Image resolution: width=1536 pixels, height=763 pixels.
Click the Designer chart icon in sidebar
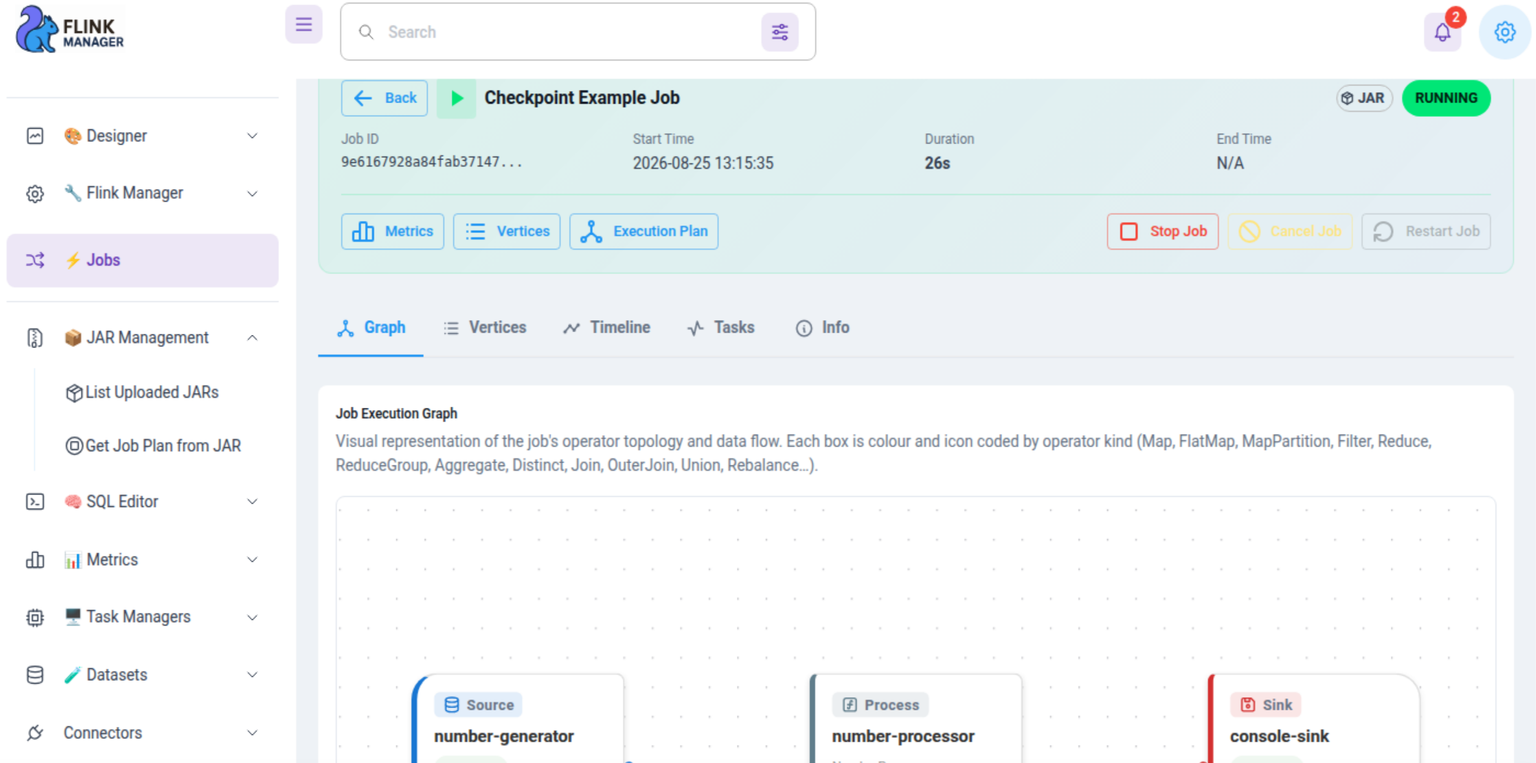point(35,136)
